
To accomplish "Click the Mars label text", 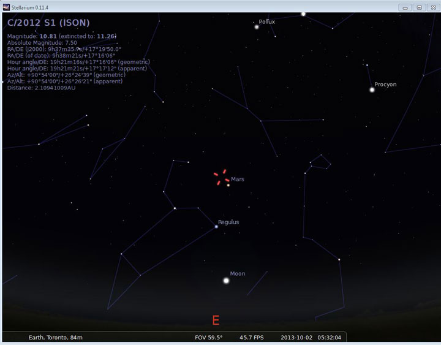I will (238, 180).
